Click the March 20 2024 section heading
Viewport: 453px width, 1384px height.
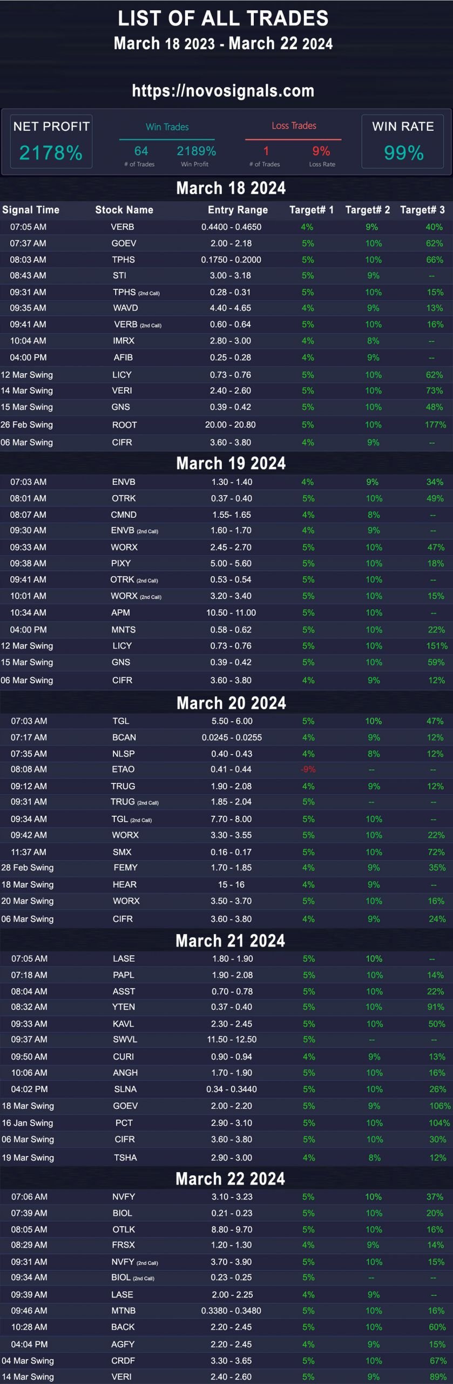[x=231, y=703]
